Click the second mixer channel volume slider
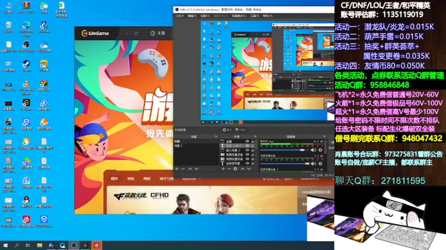 point(284,163)
